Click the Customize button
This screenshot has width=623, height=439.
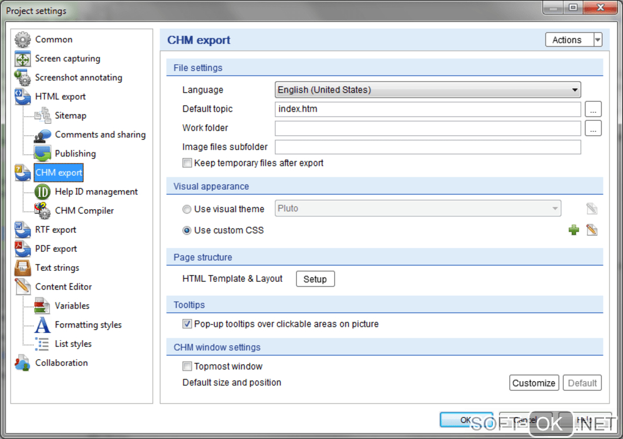coord(534,383)
